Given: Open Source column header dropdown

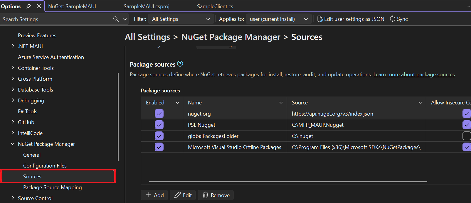Looking at the screenshot, I should pyautogui.click(x=420, y=103).
